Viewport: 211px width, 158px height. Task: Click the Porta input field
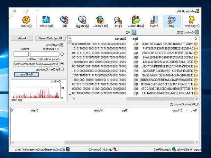point(21,54)
